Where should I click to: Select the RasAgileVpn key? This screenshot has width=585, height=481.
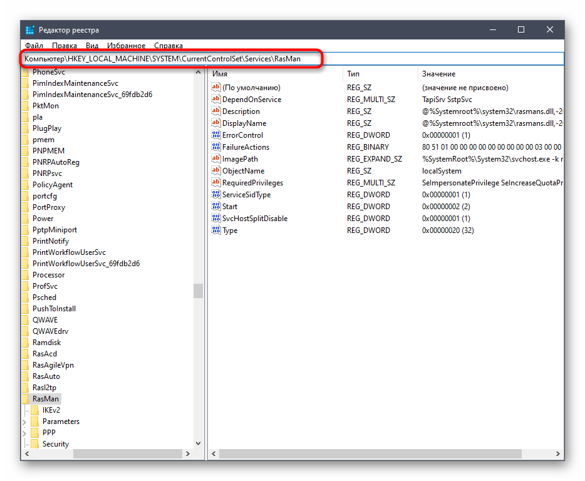[53, 365]
